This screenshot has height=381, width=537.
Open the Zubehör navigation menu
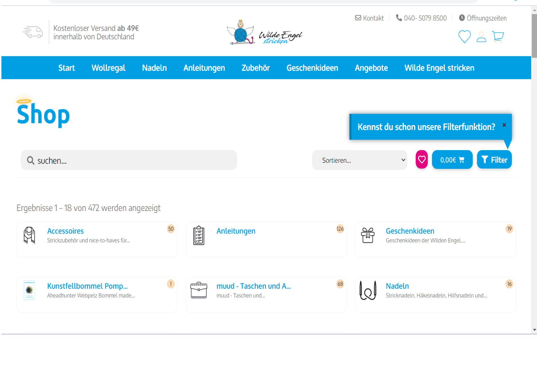click(255, 68)
